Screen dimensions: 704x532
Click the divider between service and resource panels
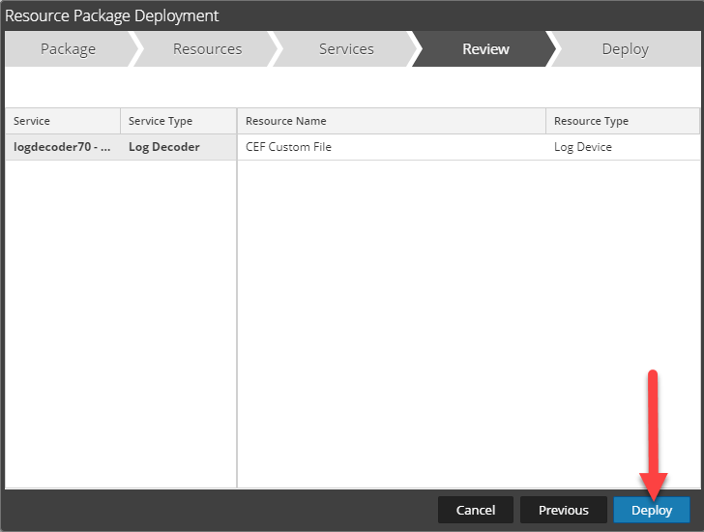point(237,310)
